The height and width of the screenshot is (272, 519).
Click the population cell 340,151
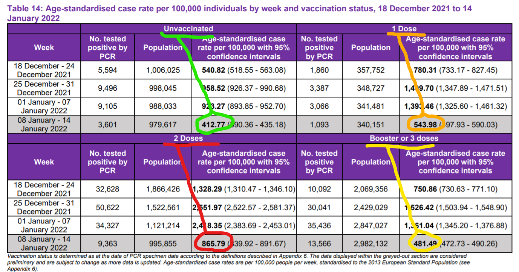point(370,125)
